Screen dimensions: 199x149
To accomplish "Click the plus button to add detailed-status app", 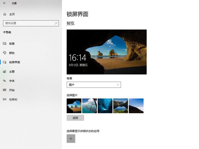I will [x=71, y=138].
